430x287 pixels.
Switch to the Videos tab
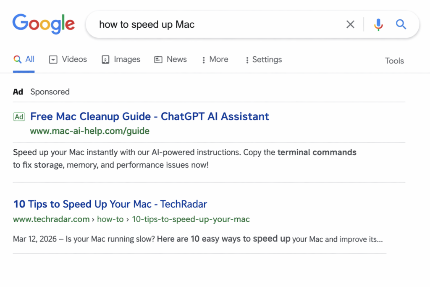point(68,60)
